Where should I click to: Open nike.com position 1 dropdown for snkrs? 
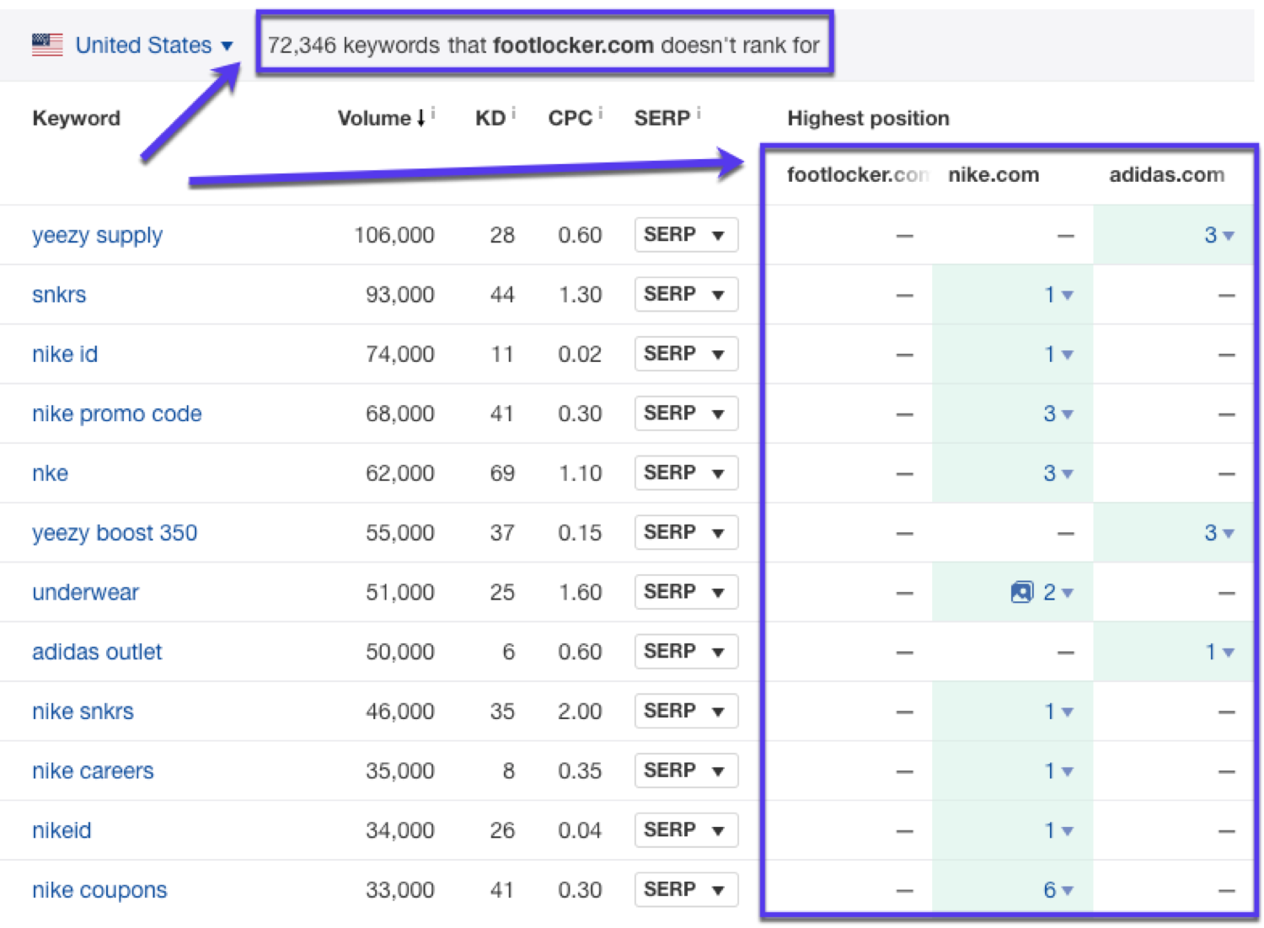[x=1058, y=294]
